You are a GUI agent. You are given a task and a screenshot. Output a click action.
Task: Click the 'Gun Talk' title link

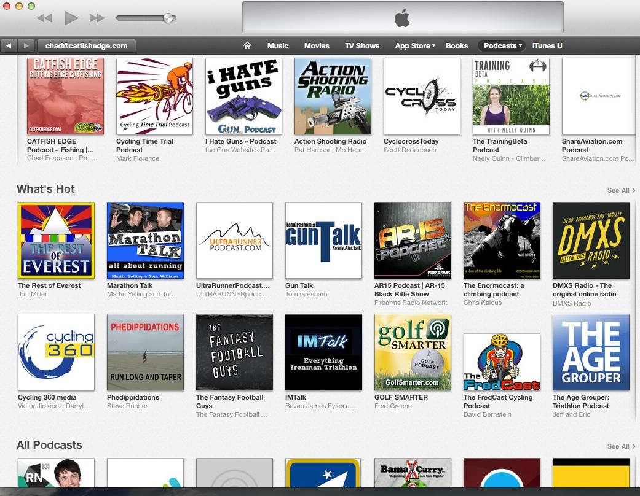(299, 285)
